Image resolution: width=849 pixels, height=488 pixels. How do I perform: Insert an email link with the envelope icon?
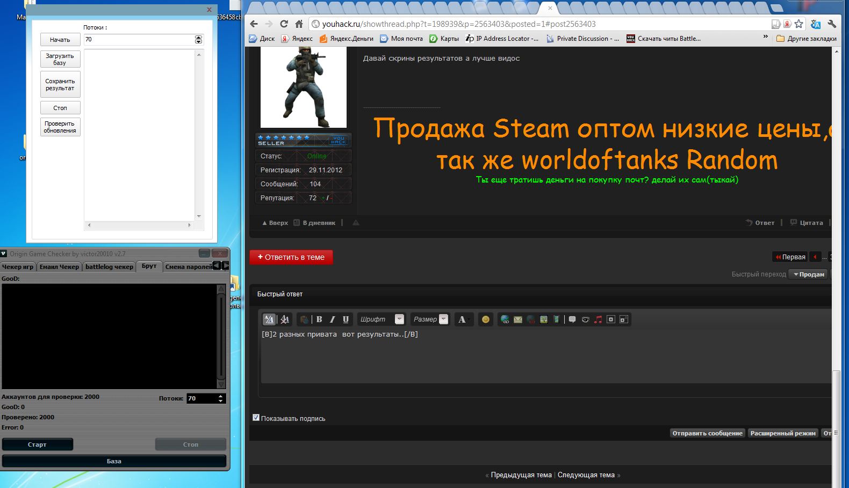pyautogui.click(x=518, y=319)
